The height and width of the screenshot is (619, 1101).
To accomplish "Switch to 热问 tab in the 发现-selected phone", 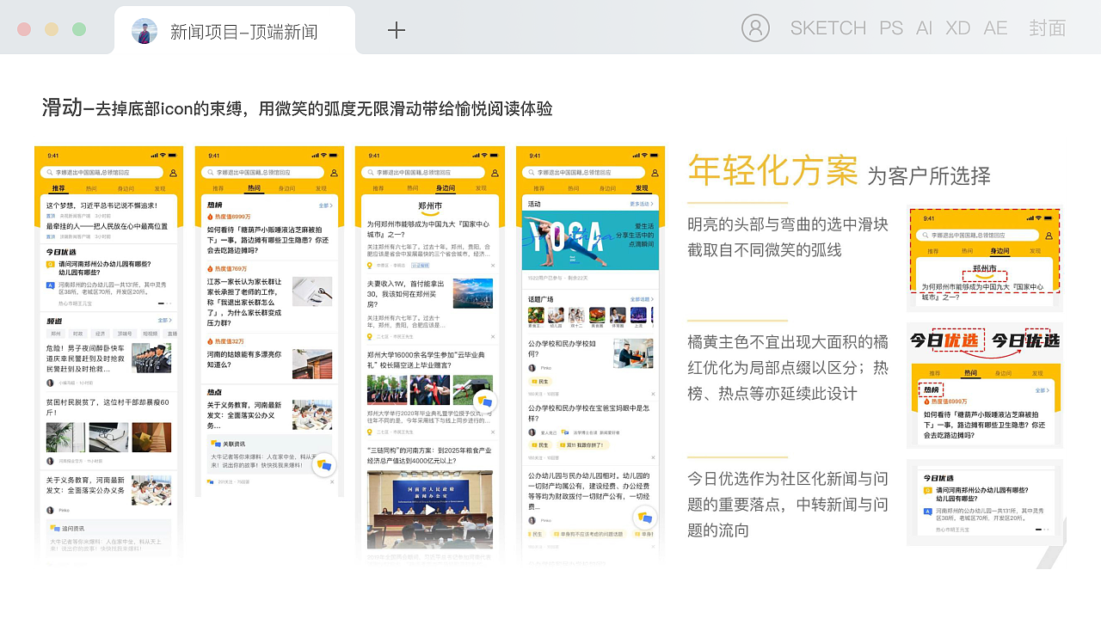I will tap(574, 188).
